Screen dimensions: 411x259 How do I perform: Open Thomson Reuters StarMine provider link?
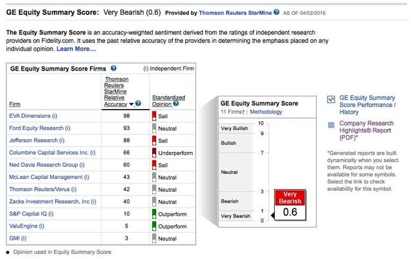[235, 13]
